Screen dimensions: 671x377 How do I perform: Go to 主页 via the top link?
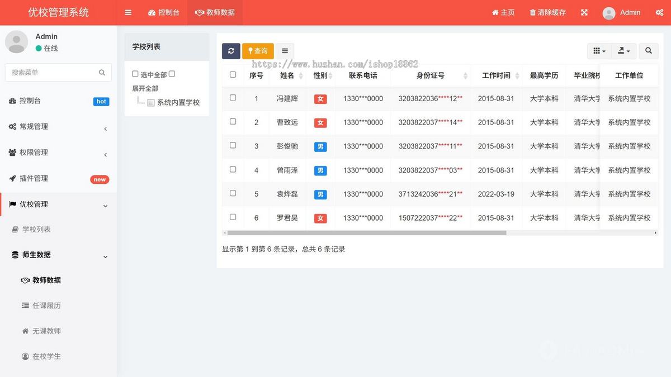pyautogui.click(x=502, y=12)
